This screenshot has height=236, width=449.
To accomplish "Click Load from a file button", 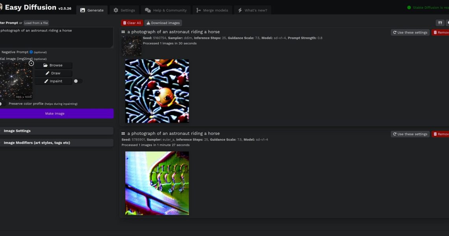I will click(x=36, y=23).
